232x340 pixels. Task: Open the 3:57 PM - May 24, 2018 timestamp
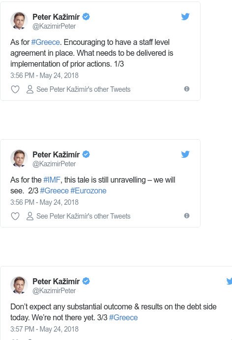(44, 329)
